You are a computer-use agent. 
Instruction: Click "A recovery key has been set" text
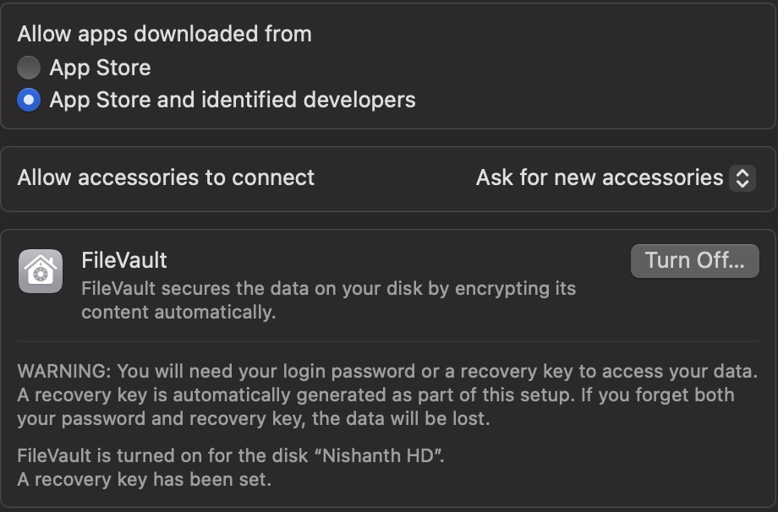pos(144,480)
